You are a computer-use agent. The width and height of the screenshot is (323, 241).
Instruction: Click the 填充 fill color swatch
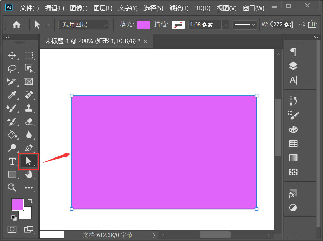(x=143, y=24)
